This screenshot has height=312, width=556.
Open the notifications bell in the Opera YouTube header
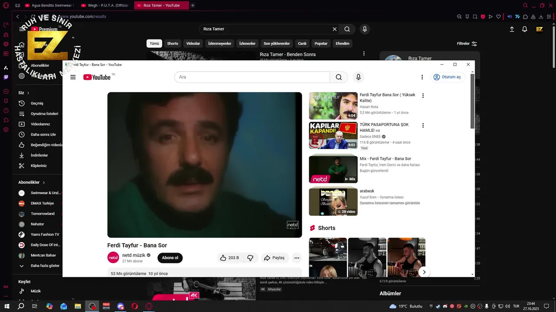point(525,29)
